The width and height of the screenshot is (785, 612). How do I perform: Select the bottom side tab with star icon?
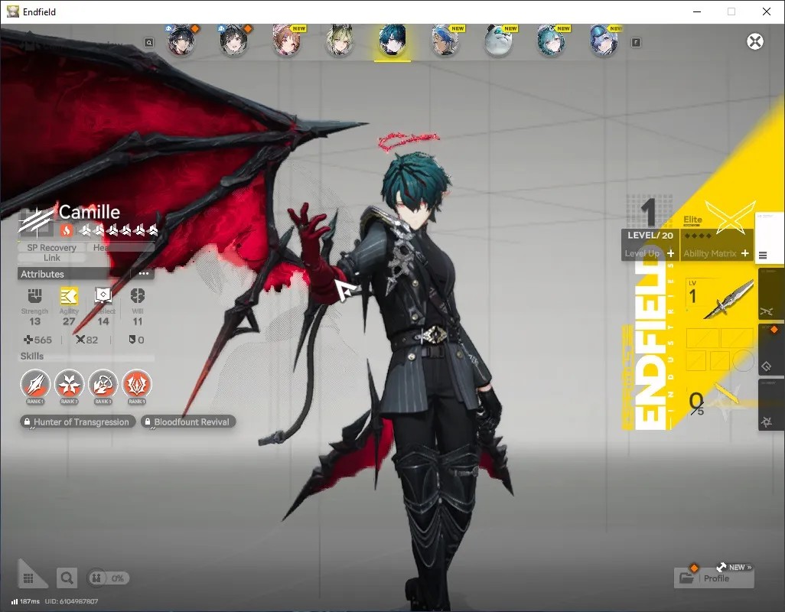coord(770,405)
